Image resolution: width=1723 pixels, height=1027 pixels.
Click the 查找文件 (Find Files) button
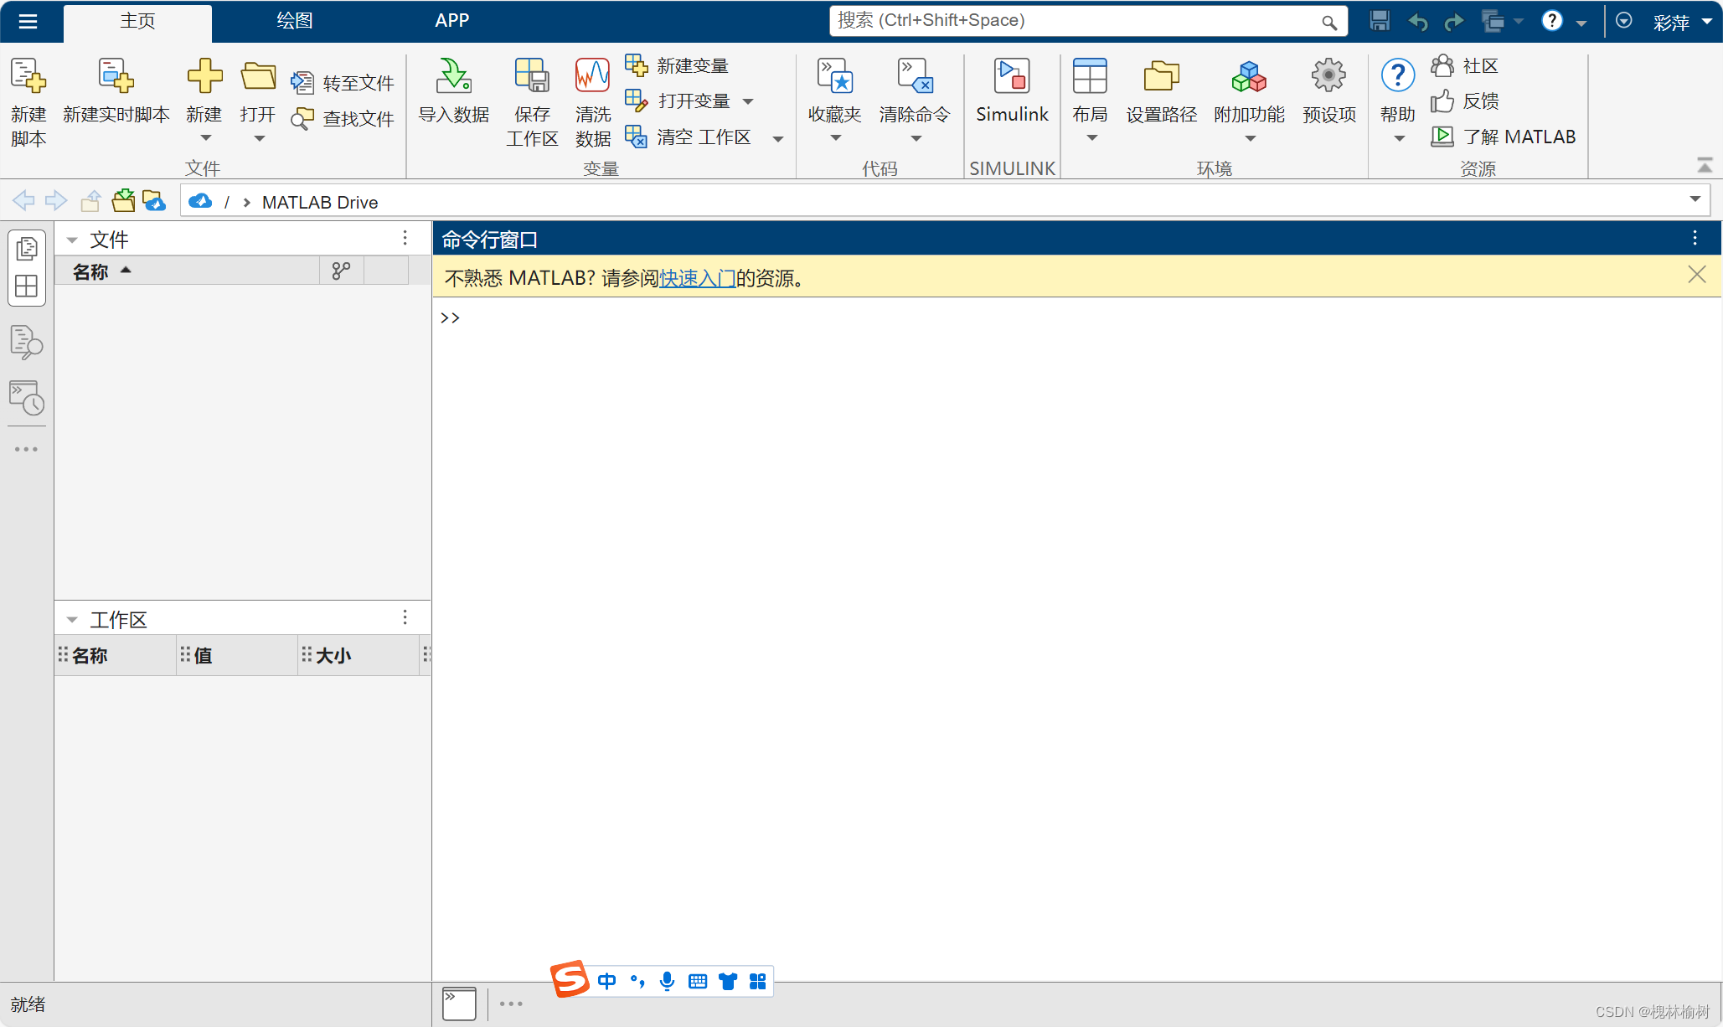click(343, 119)
